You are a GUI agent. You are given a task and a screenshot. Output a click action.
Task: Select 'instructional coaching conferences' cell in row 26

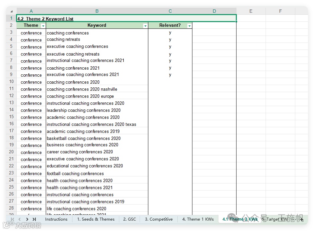pos(97,194)
